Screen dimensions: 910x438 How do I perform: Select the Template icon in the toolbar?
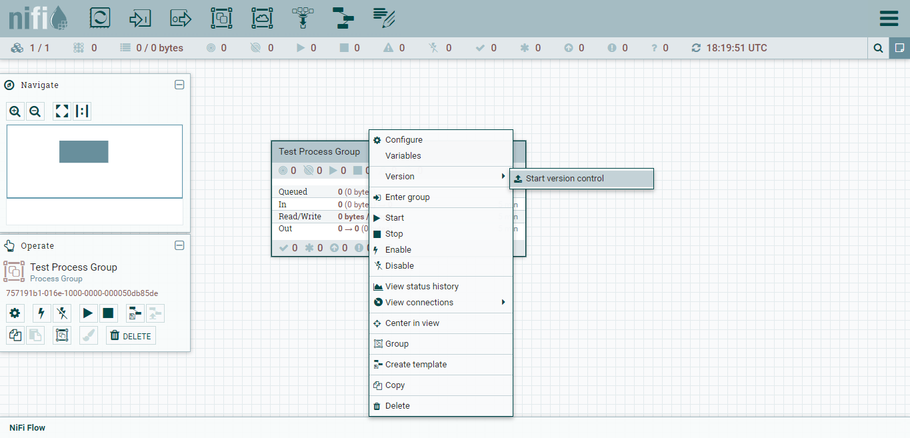pyautogui.click(x=343, y=18)
